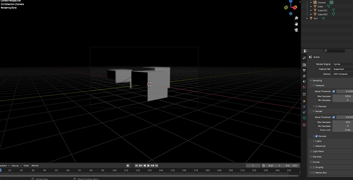Toggle Render Noise Threshold checkbox
The height and width of the screenshot is (180, 353).
pos(334,117)
